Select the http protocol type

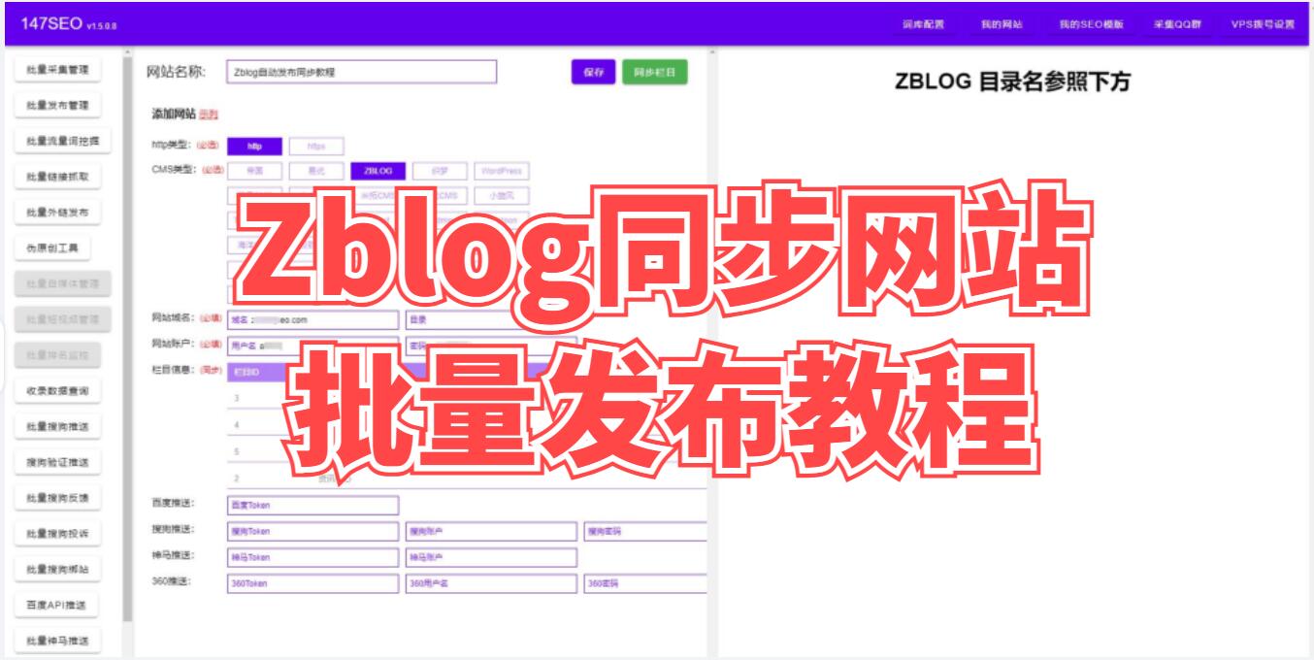click(254, 147)
